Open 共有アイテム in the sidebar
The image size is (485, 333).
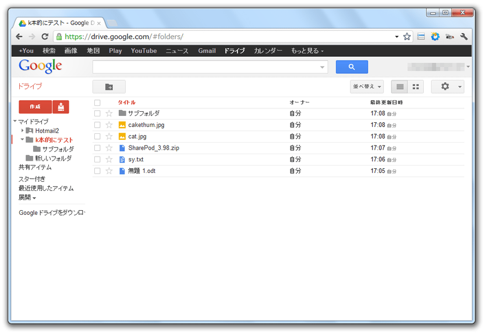click(x=35, y=167)
